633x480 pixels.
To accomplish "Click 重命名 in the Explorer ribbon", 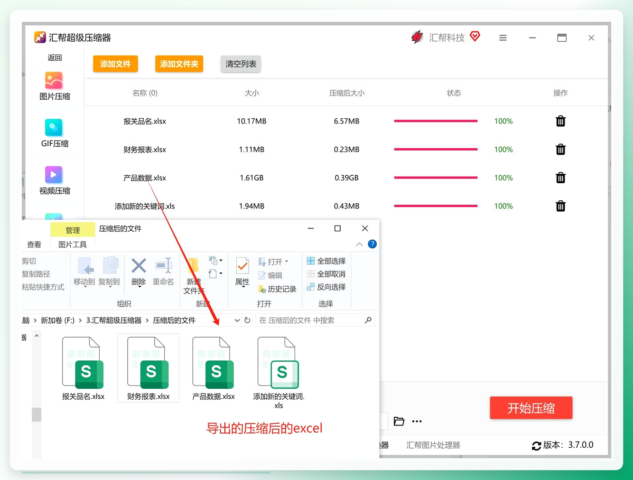I will (163, 272).
